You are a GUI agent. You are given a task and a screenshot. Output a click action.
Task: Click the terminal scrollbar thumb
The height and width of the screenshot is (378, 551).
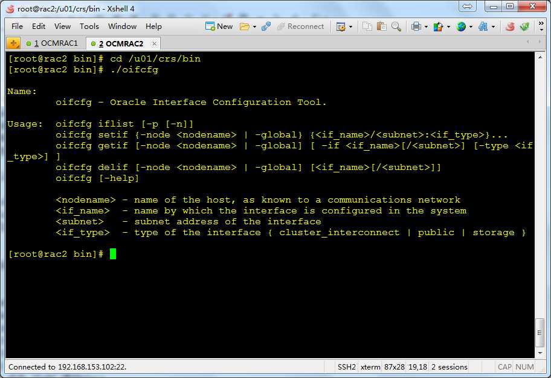[x=540, y=333]
